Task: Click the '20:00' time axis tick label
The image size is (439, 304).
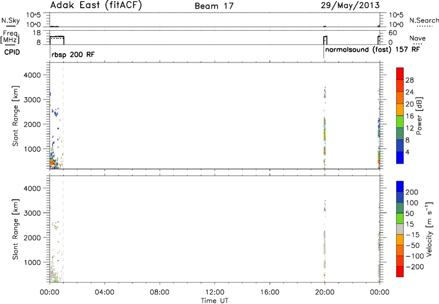Action: click(324, 292)
